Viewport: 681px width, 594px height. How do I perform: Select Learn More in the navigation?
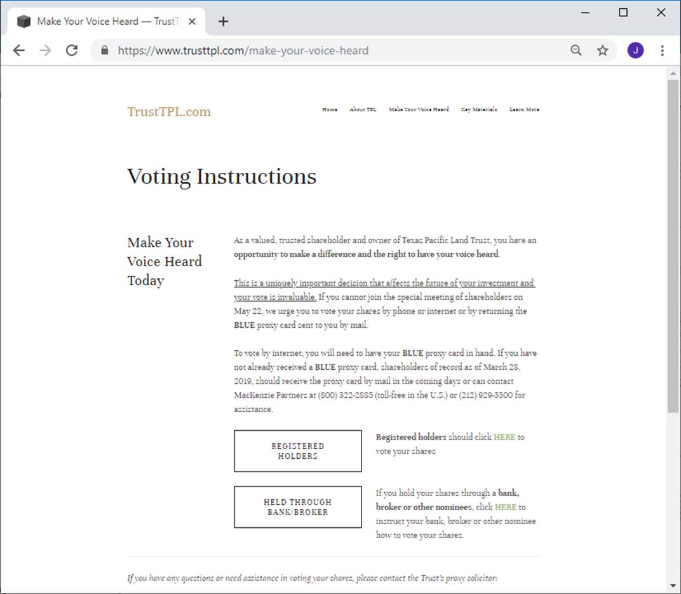[x=524, y=109]
